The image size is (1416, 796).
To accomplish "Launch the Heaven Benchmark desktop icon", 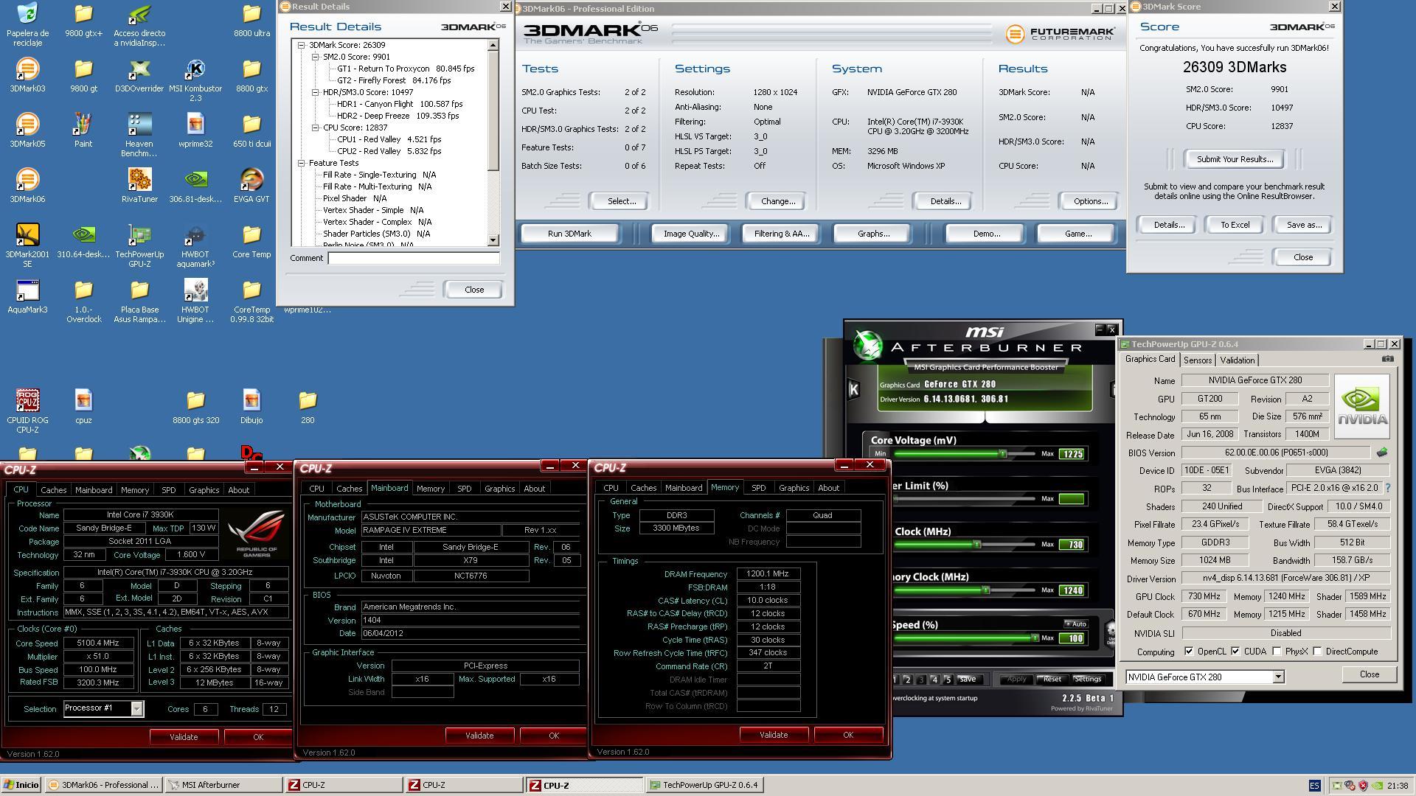I will click(139, 136).
